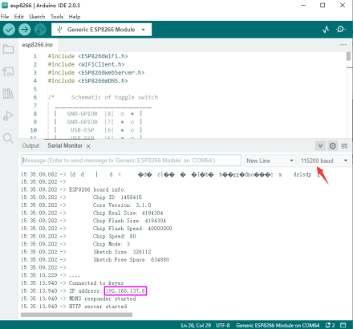The width and height of the screenshot is (353, 329).
Task: Click the IP address 192.168.137.6 output
Action: 125,290
